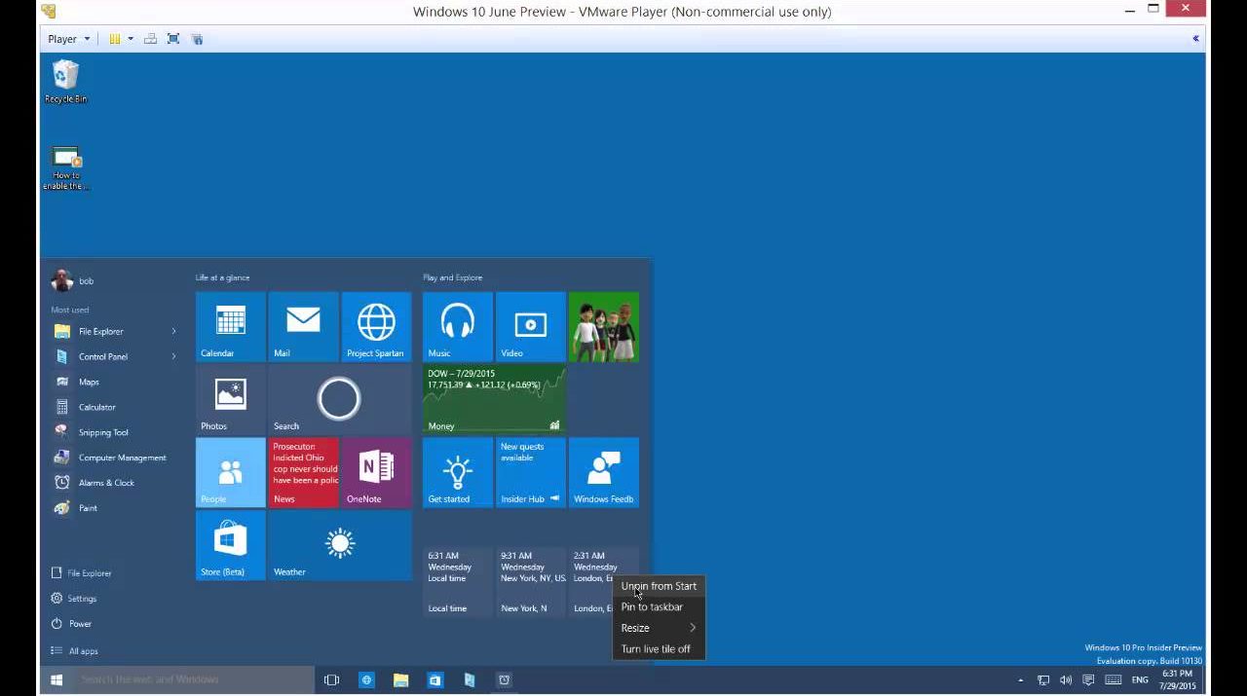Choose Unpin from Start
This screenshot has height=696, width=1247.
pos(659,586)
